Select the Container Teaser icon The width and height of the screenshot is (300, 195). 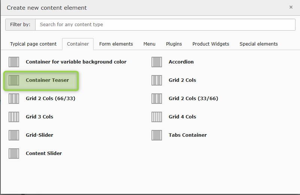tap(14, 80)
